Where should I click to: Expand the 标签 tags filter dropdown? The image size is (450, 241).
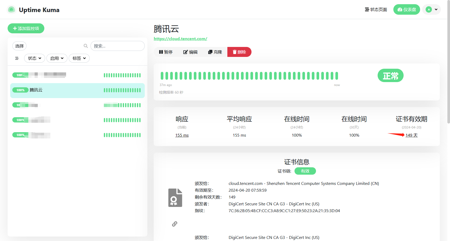79,58
